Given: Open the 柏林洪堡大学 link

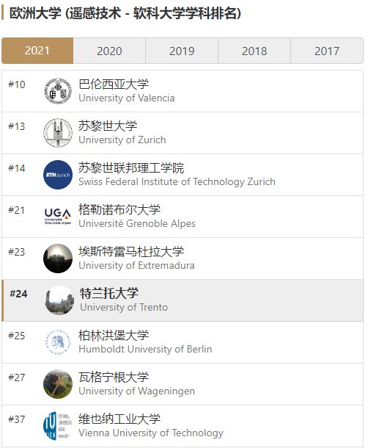Looking at the screenshot, I should [x=114, y=336].
